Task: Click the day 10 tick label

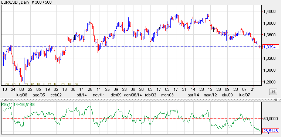Action: [4, 89]
